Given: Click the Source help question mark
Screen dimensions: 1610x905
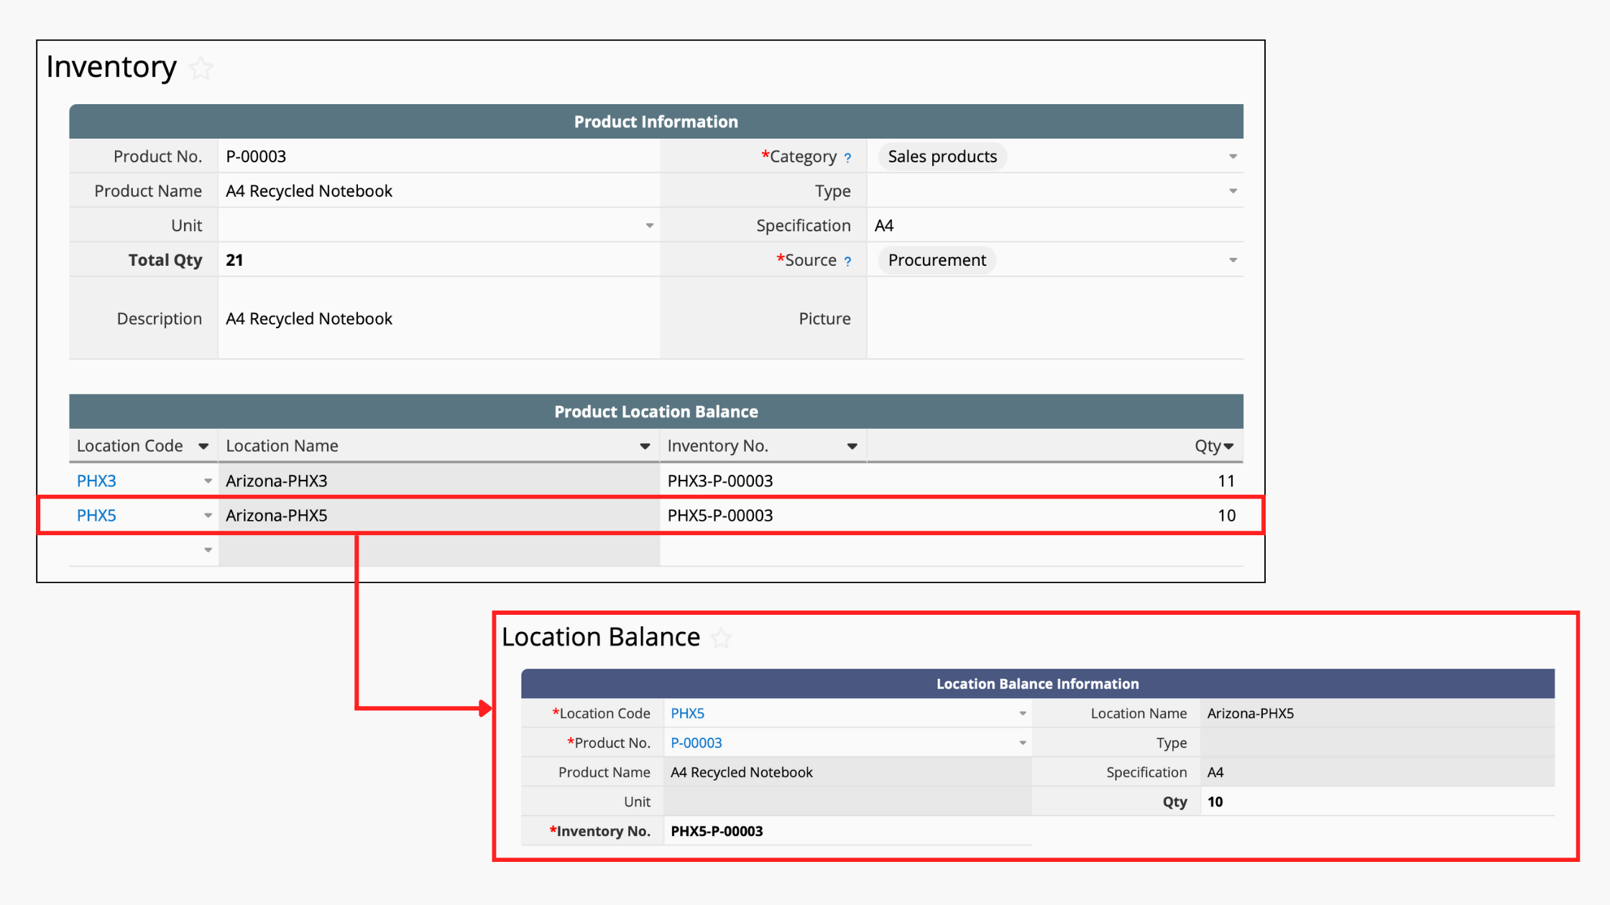Looking at the screenshot, I should (848, 261).
